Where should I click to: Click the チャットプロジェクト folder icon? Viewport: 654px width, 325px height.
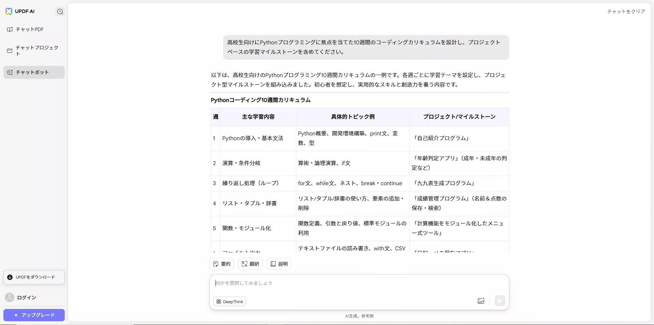point(10,50)
